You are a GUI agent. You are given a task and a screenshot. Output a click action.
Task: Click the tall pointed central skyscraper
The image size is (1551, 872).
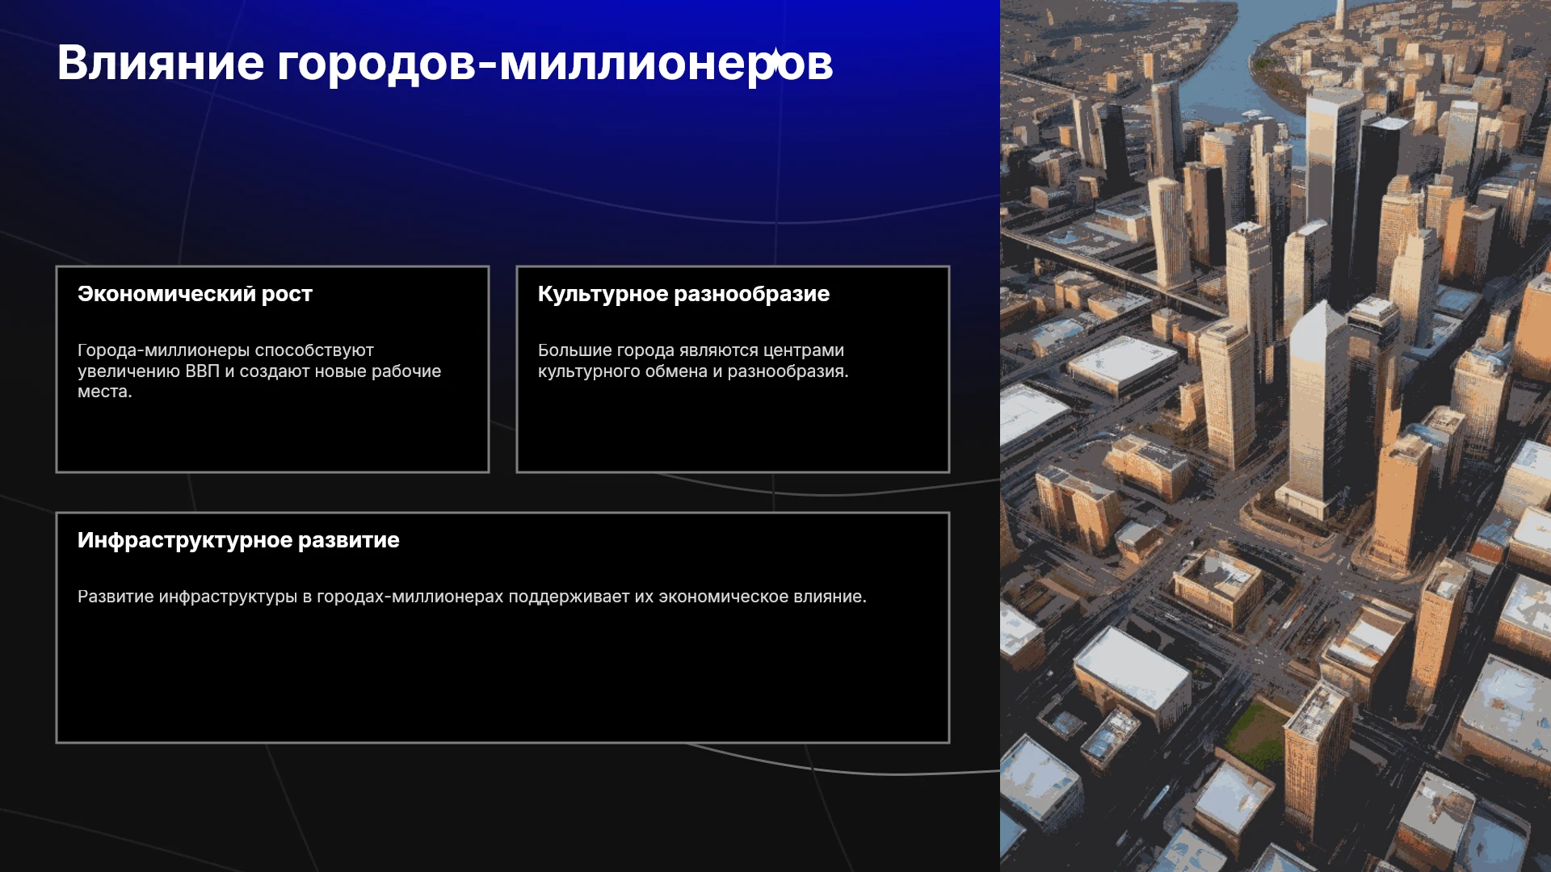click(x=1317, y=404)
